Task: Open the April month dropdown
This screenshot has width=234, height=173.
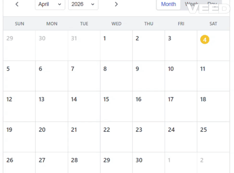Action: (x=50, y=4)
